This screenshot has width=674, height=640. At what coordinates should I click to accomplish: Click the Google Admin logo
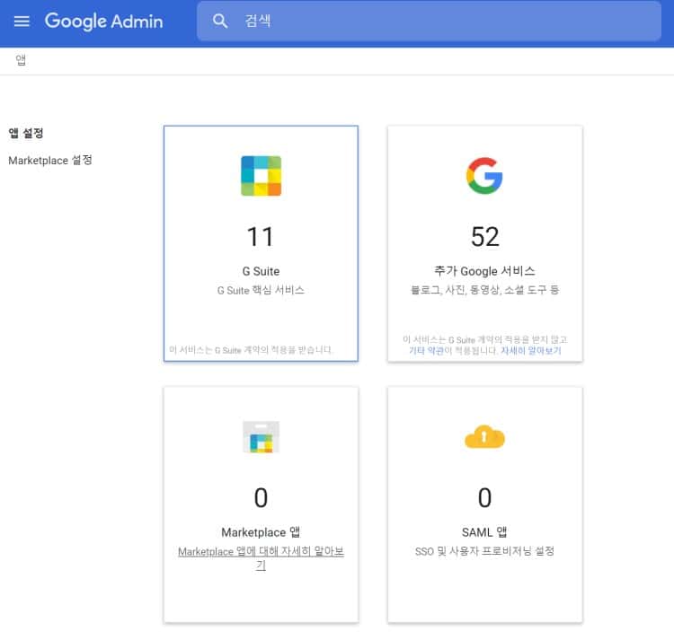(x=103, y=21)
